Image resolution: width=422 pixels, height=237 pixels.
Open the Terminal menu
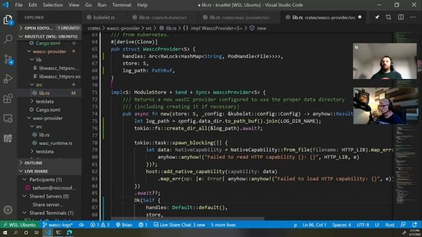pyautogui.click(x=121, y=5)
